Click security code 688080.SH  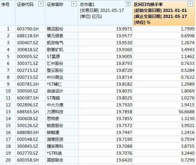pos(28,132)
